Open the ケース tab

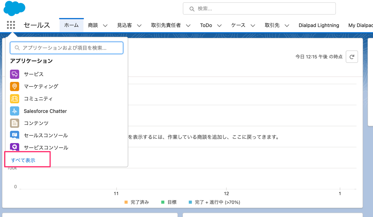pyautogui.click(x=238, y=25)
